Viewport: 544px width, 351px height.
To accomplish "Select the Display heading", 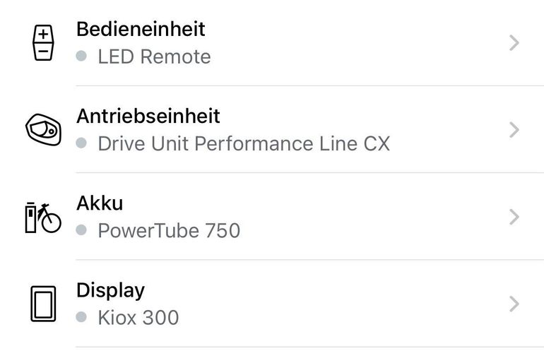I will pyautogui.click(x=111, y=291).
